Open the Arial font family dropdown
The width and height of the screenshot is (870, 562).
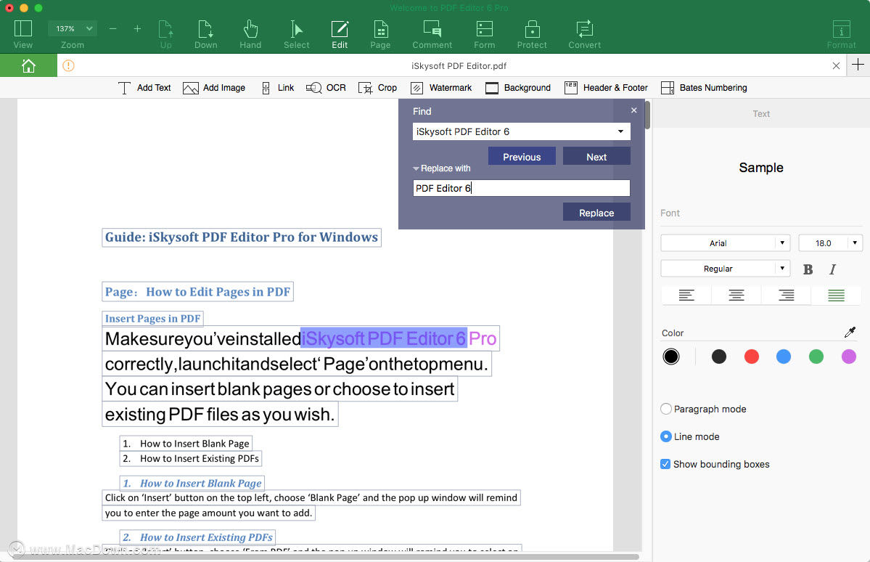725,243
